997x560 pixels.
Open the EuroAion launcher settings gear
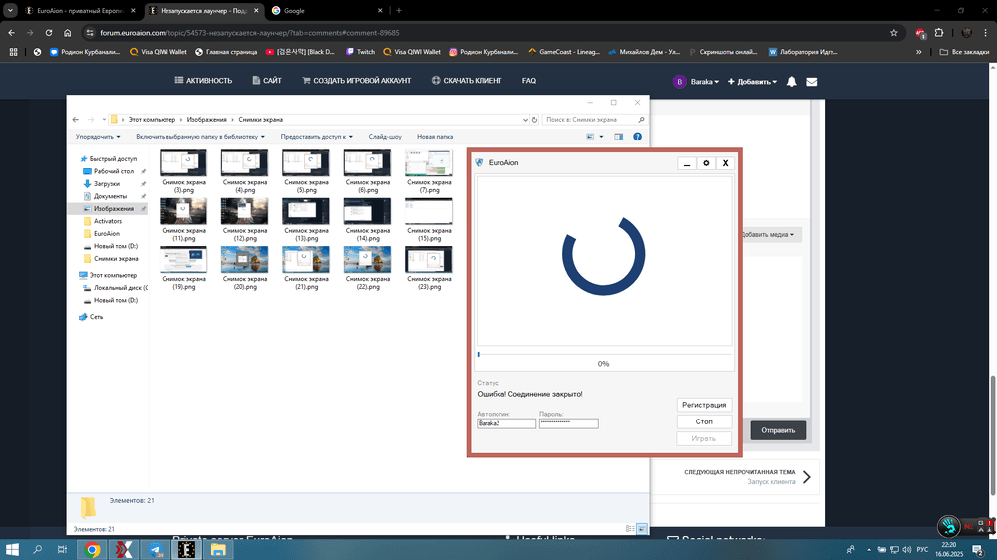[x=706, y=163]
